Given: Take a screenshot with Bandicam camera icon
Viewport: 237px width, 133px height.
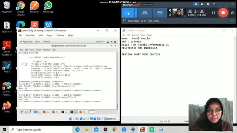Looking at the screenshot, I should [233, 13].
